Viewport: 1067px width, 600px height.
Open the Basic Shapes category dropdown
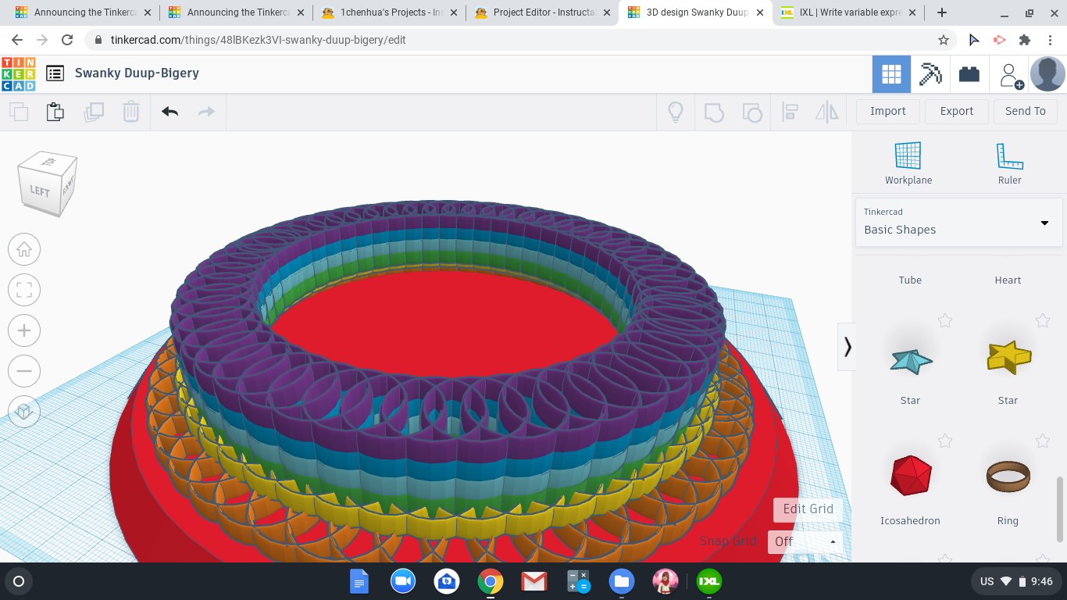tap(1044, 223)
